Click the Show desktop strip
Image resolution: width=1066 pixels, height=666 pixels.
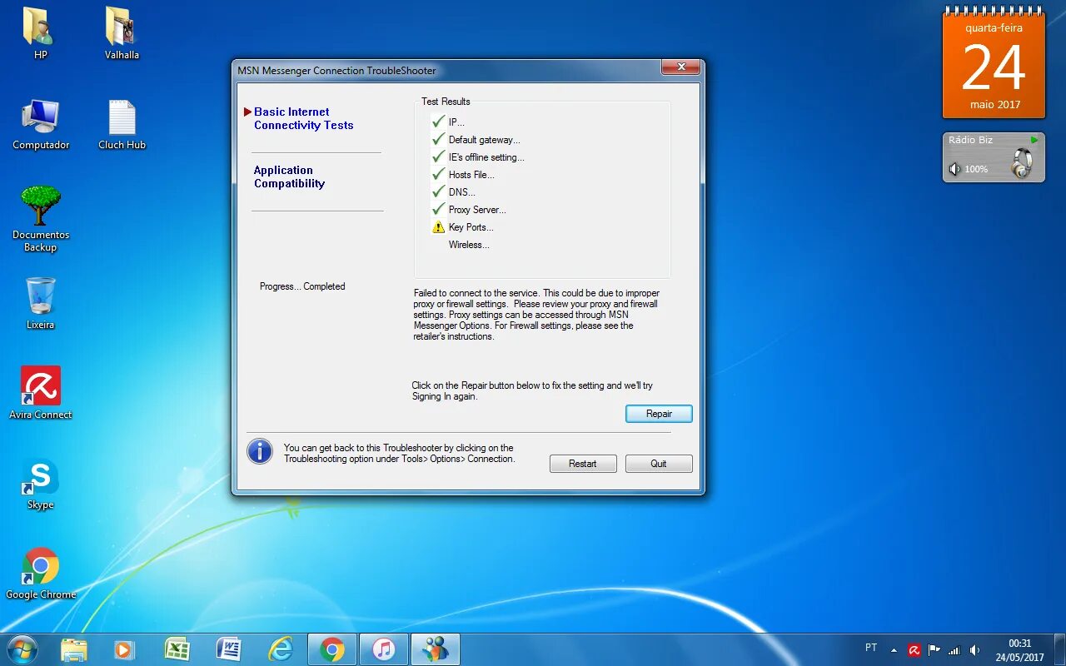[x=1059, y=649]
